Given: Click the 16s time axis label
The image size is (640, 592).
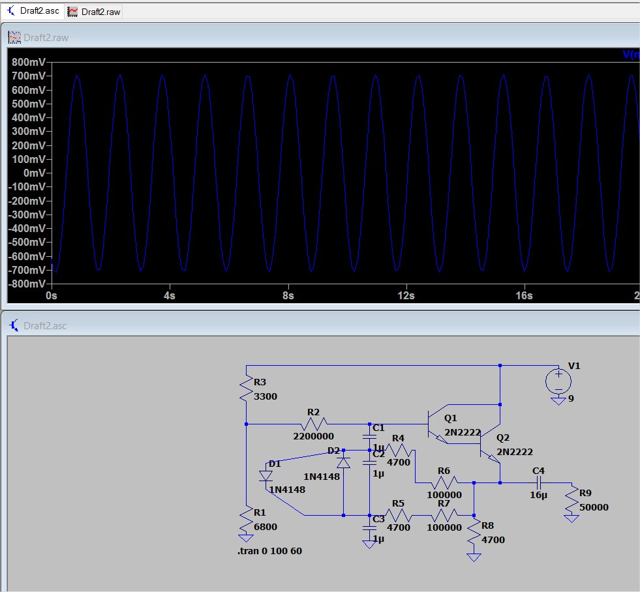Looking at the screenshot, I should click(x=524, y=295).
